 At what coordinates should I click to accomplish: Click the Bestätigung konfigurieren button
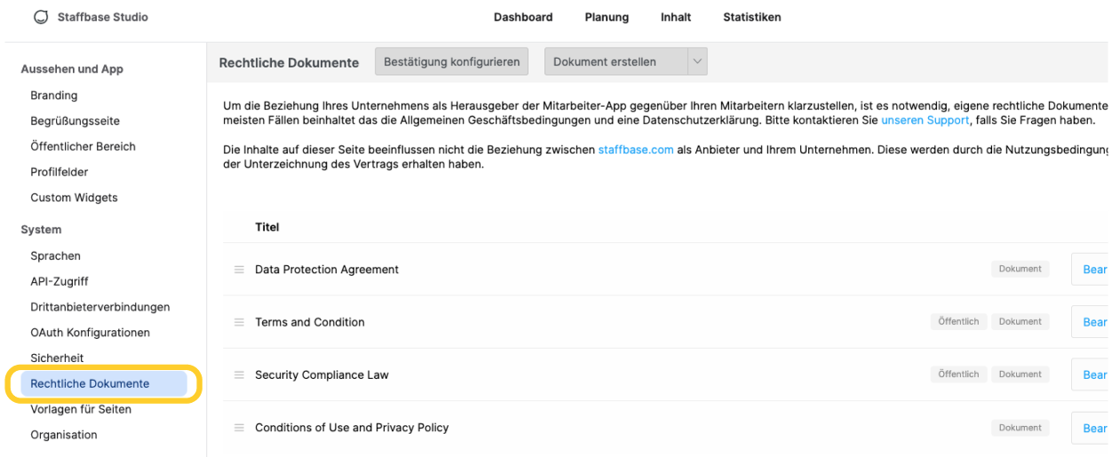point(452,62)
